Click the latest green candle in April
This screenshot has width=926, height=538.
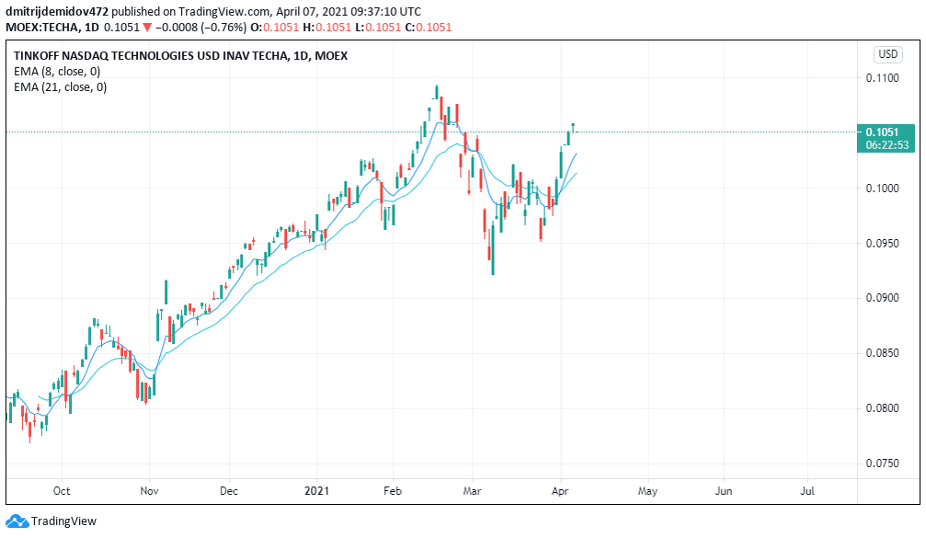click(x=573, y=128)
